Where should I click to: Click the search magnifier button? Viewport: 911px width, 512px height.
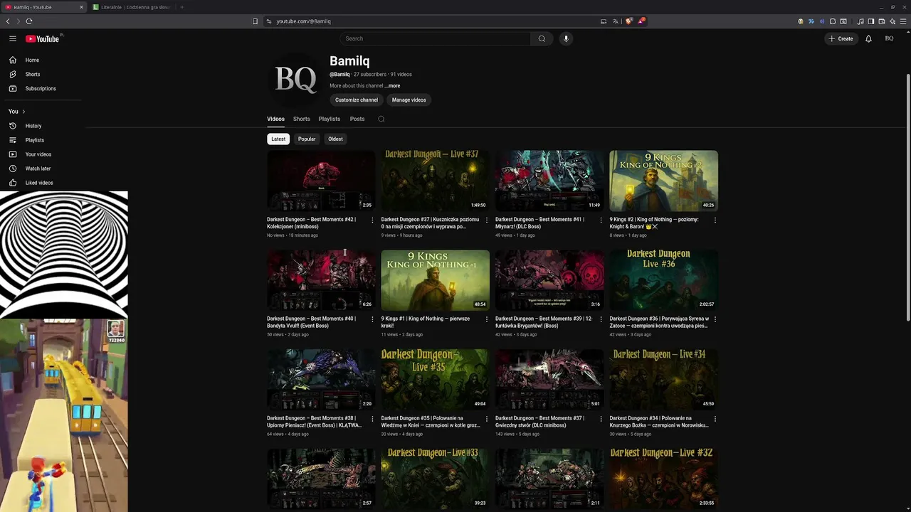click(x=542, y=38)
